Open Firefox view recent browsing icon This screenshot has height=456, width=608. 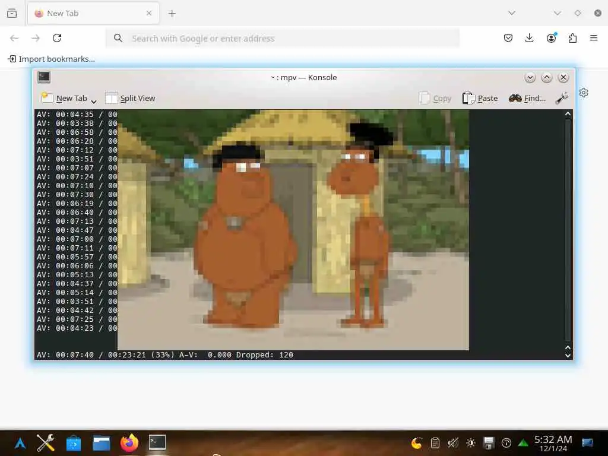(12, 13)
